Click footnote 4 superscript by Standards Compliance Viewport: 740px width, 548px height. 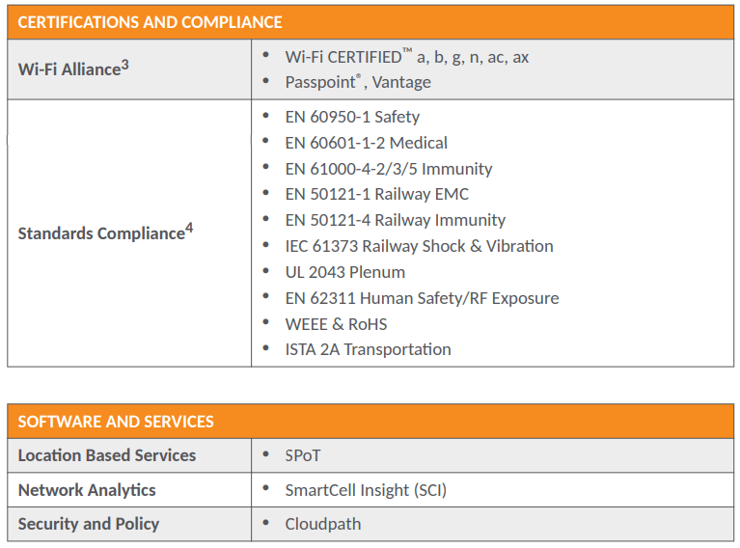pyautogui.click(x=189, y=229)
